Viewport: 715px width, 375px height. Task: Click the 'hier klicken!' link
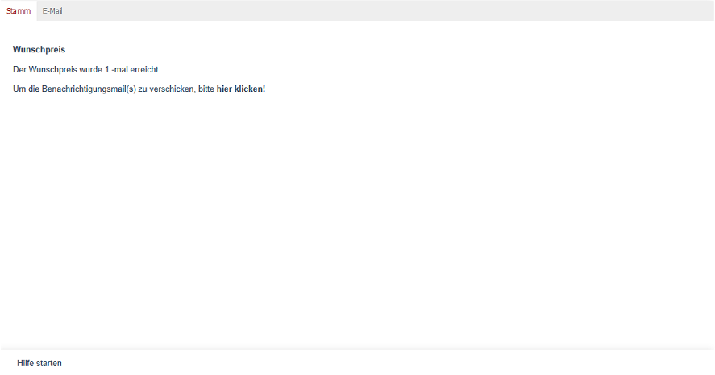pyautogui.click(x=241, y=89)
